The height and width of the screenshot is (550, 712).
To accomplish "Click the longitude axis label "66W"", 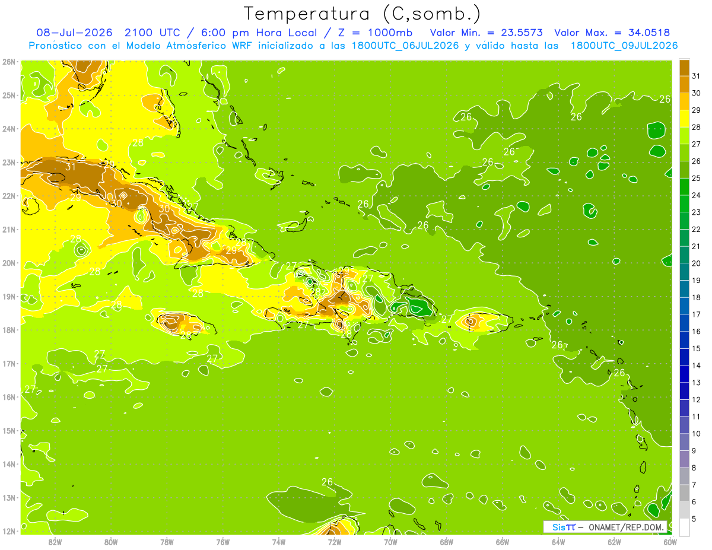I will 503,541.
